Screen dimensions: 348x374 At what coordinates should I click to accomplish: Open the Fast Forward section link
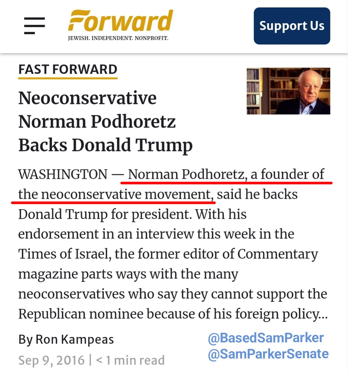68,70
